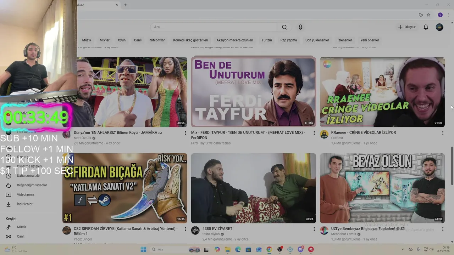Select the Rap yapma filter chip
This screenshot has width=454, height=255.
(x=289, y=40)
